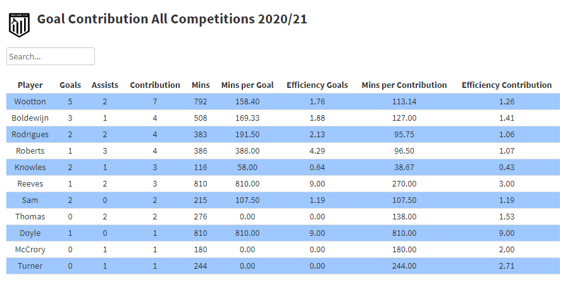Sort by Mins column header
Image resolution: width=565 pixels, height=282 pixels.
coord(201,85)
